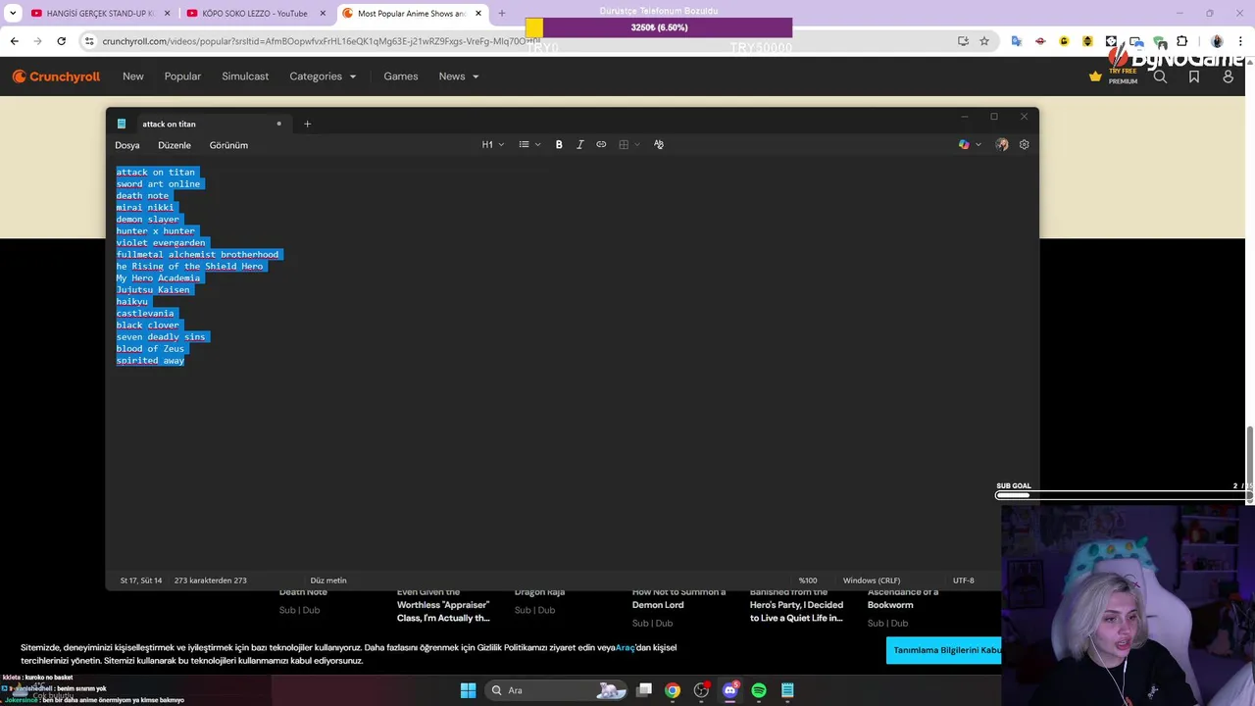
Task: Click the 'death note' line
Action: click(142, 195)
